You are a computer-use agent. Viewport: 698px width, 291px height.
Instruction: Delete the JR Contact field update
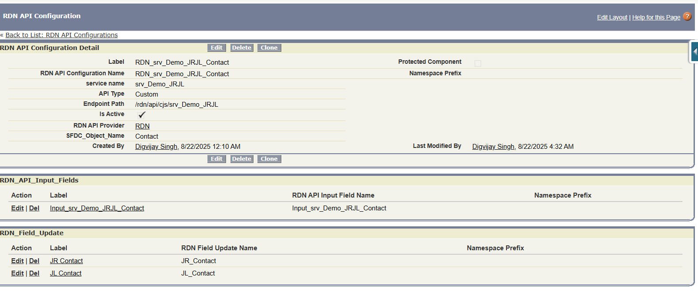[x=34, y=261]
